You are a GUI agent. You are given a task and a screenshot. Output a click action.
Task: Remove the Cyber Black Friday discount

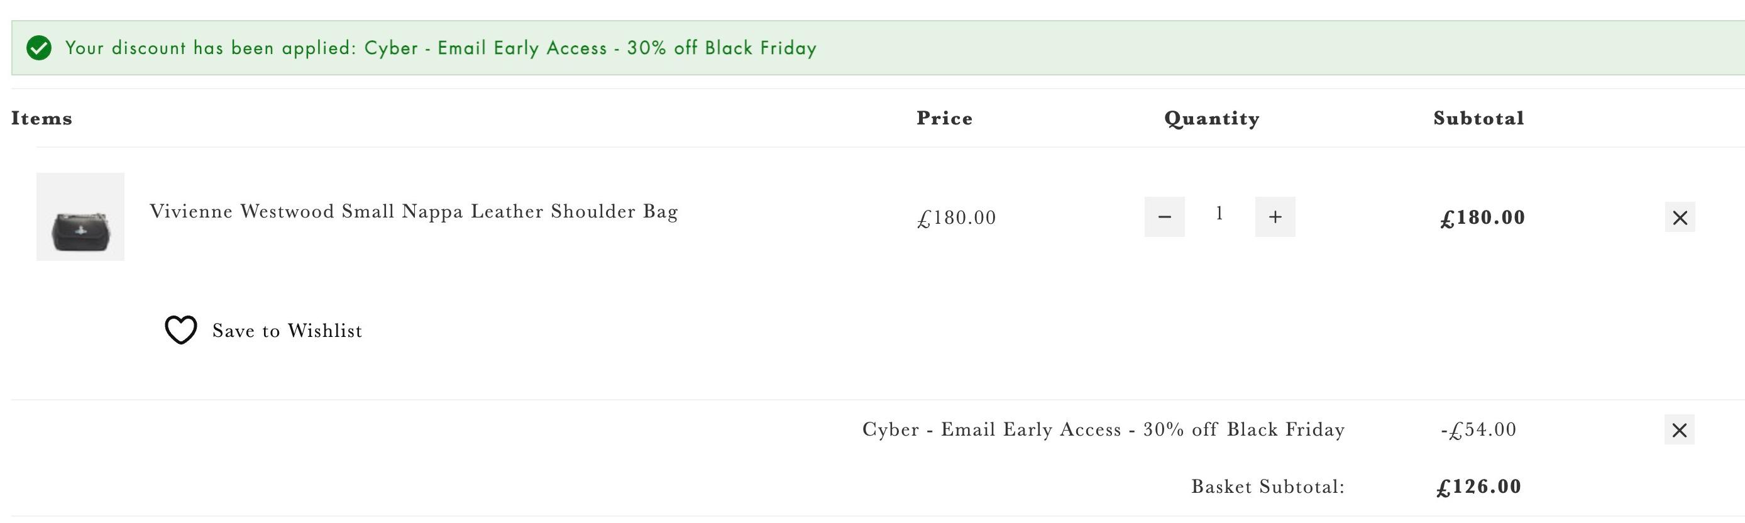pyautogui.click(x=1679, y=429)
